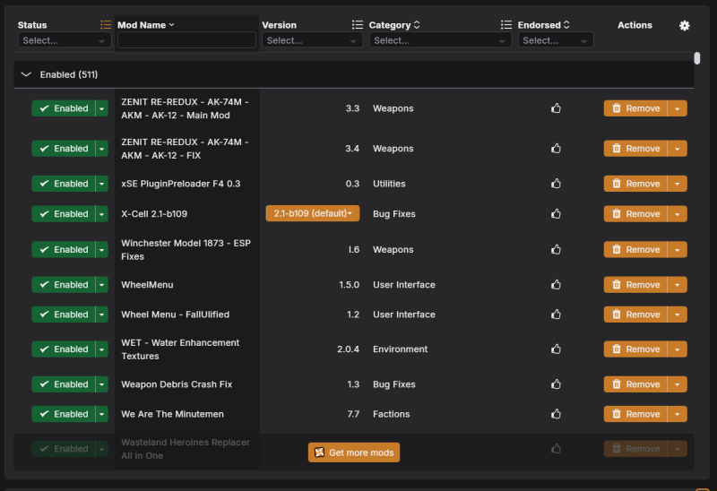The width and height of the screenshot is (717, 491).
Task: Toggle Enabled status for Winchester Model 1873
Action: point(64,249)
